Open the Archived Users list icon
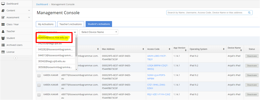This screenshot has height=100, width=260. click(x=3, y=45)
